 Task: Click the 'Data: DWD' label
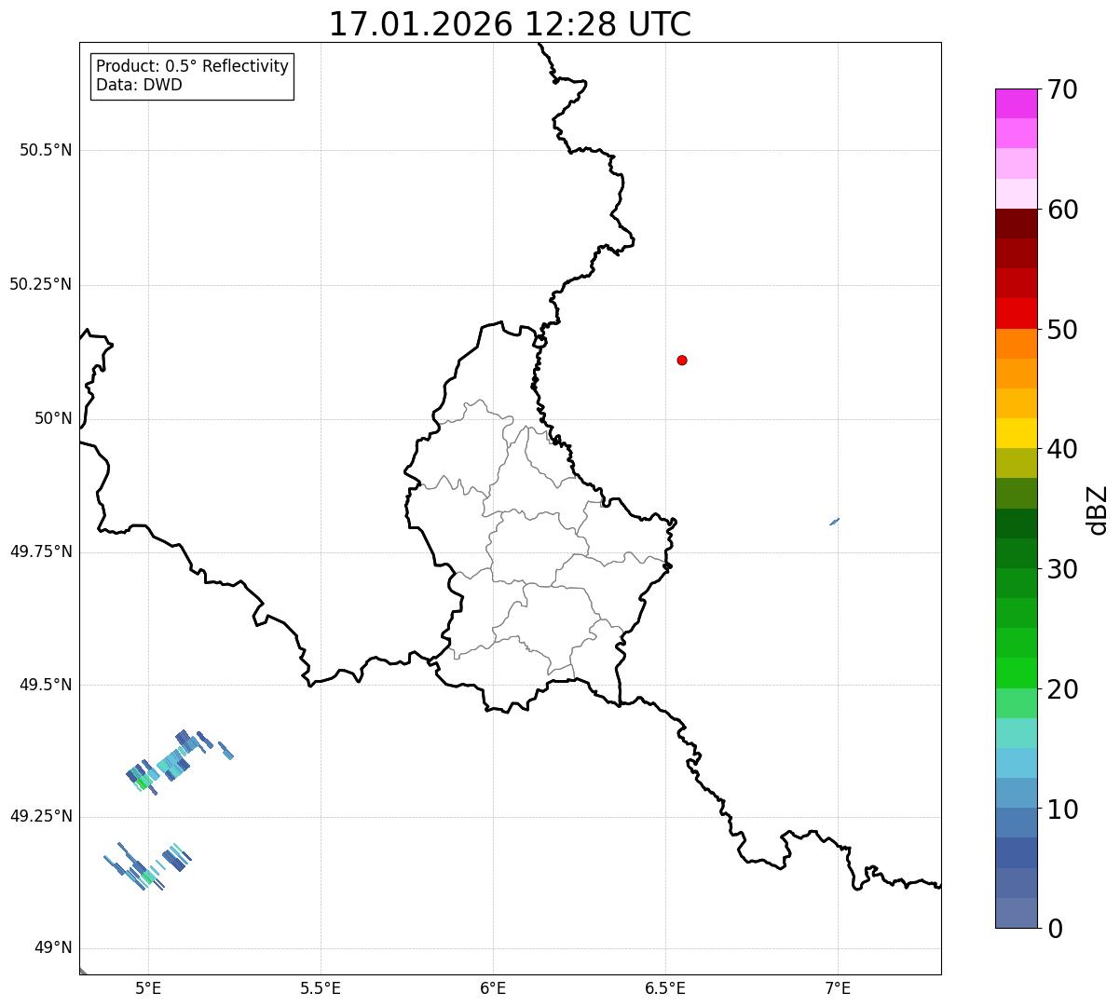139,85
